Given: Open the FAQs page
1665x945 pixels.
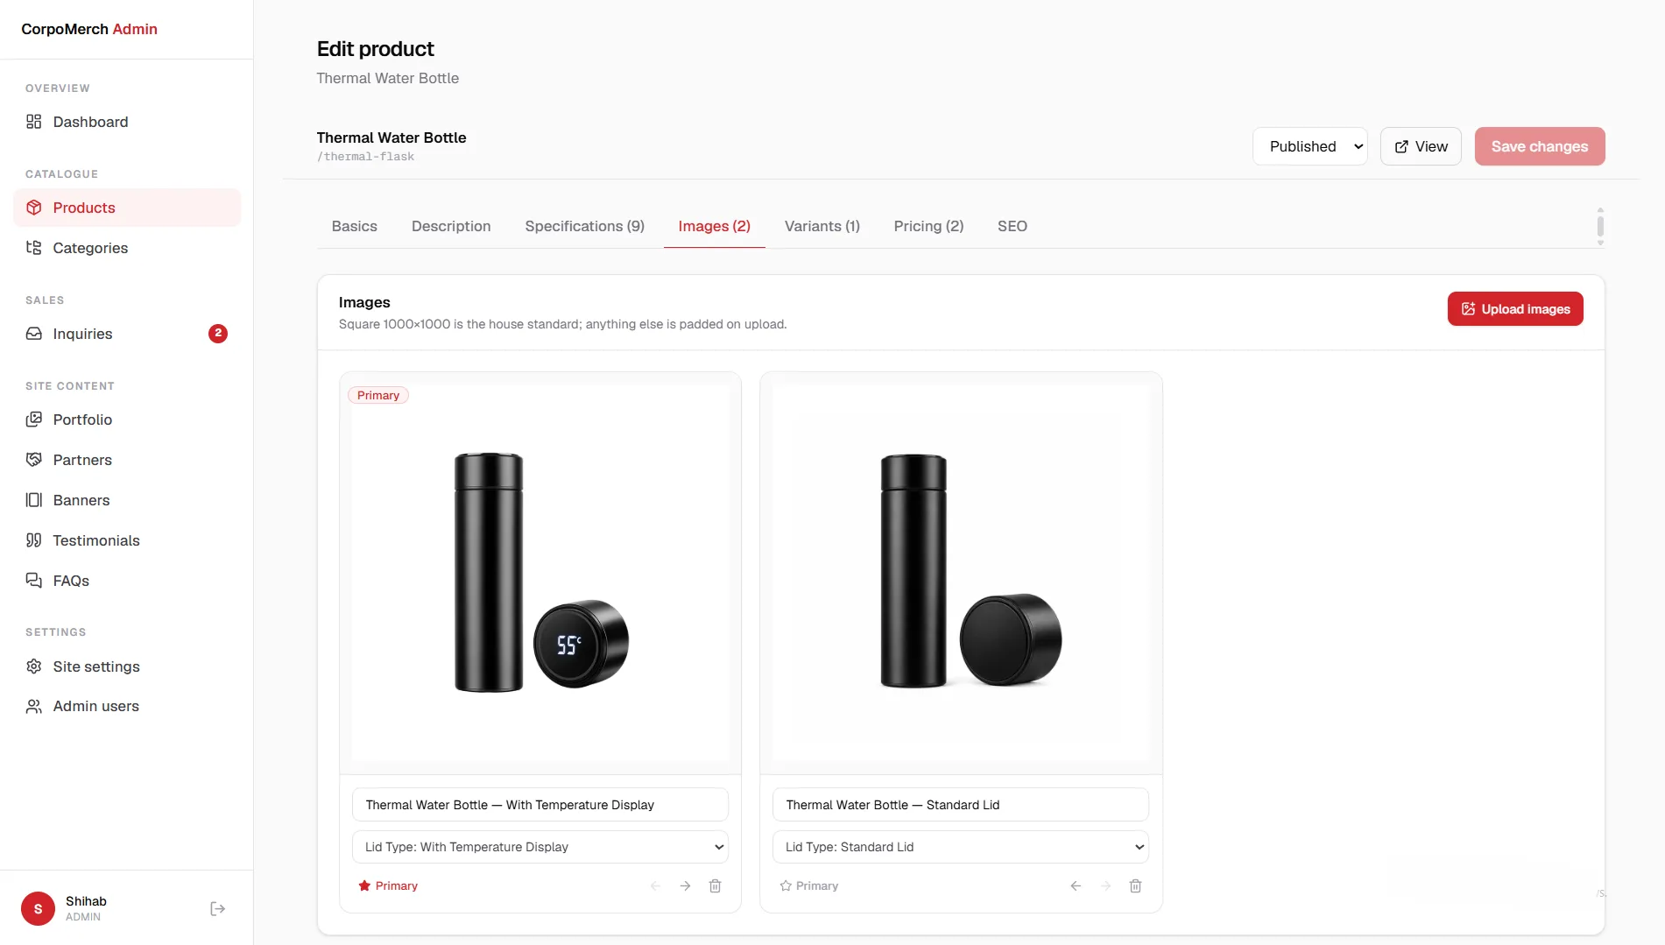Looking at the screenshot, I should (x=127, y=581).
